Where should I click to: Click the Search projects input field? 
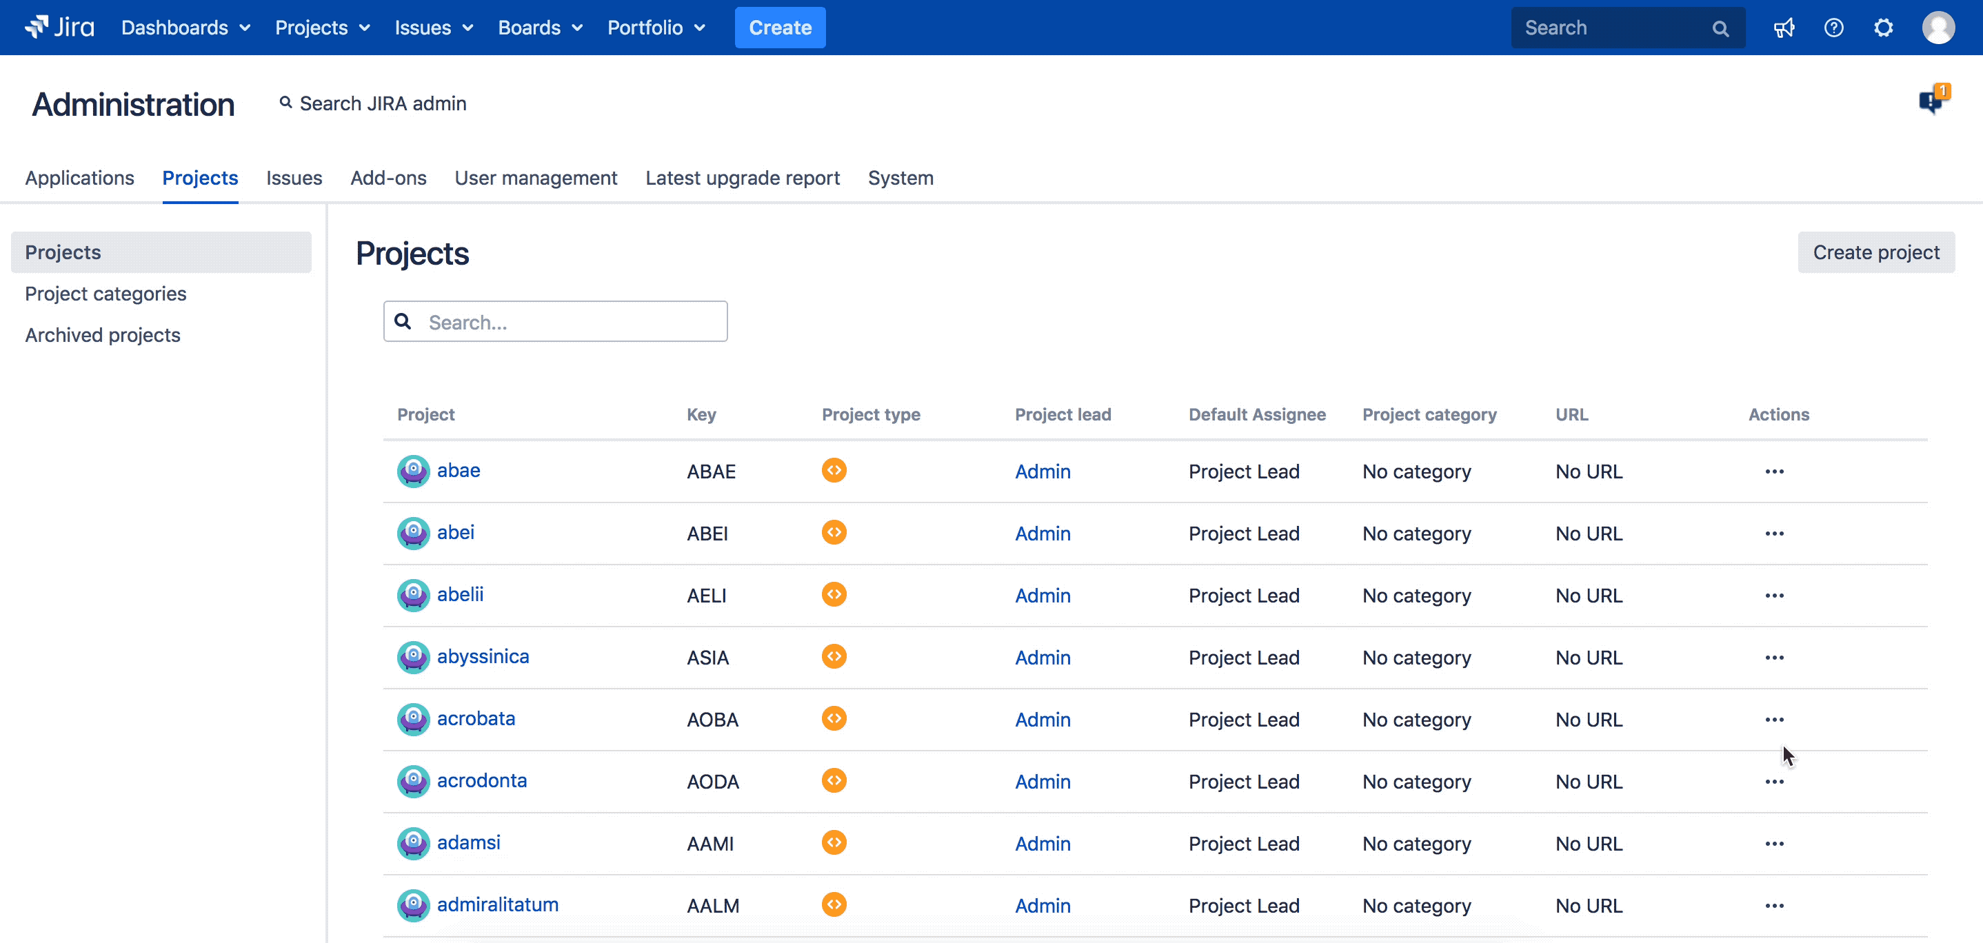tap(558, 321)
